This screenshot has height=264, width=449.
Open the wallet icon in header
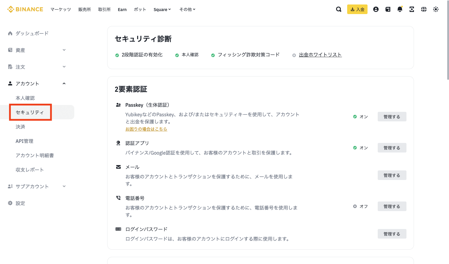388,9
